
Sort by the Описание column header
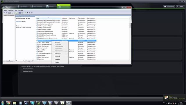[x=65, y=18]
